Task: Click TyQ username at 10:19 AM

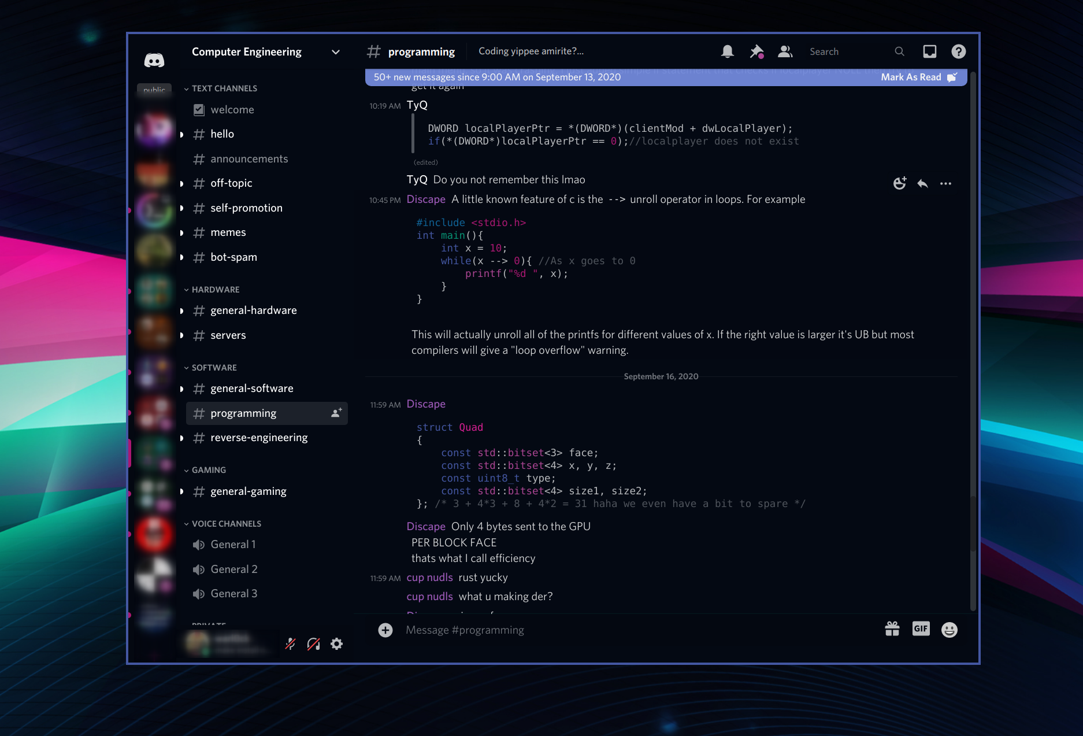Action: (417, 105)
